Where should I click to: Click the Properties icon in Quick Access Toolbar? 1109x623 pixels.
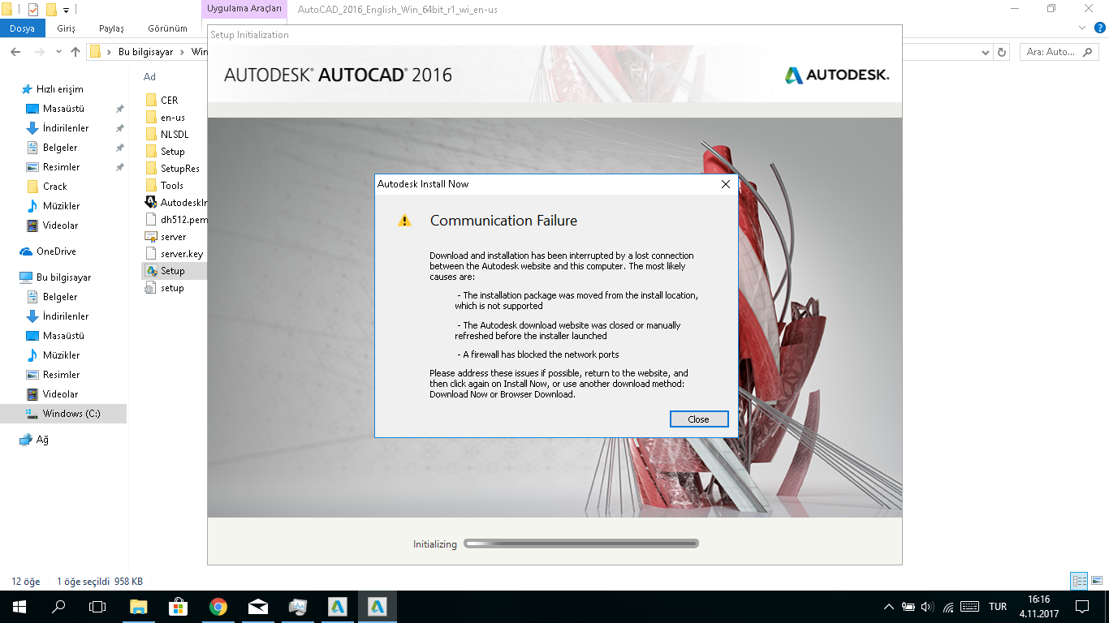[x=33, y=10]
